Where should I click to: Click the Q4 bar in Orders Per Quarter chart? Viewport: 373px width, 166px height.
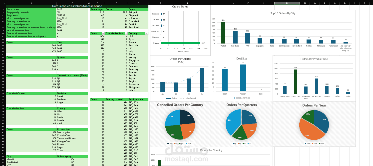[x=202, y=80]
